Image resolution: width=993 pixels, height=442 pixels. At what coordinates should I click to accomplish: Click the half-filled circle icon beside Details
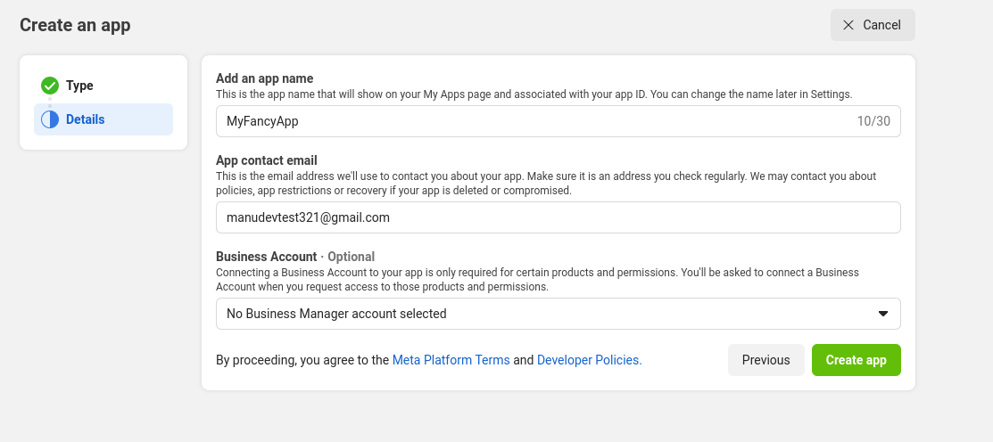click(x=50, y=119)
